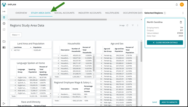Open the Regions map pin icon

(x=4, y=17)
